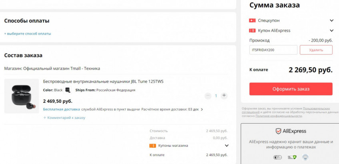Click the Оформить заказ button
339x164 pixels.
tap(291, 89)
